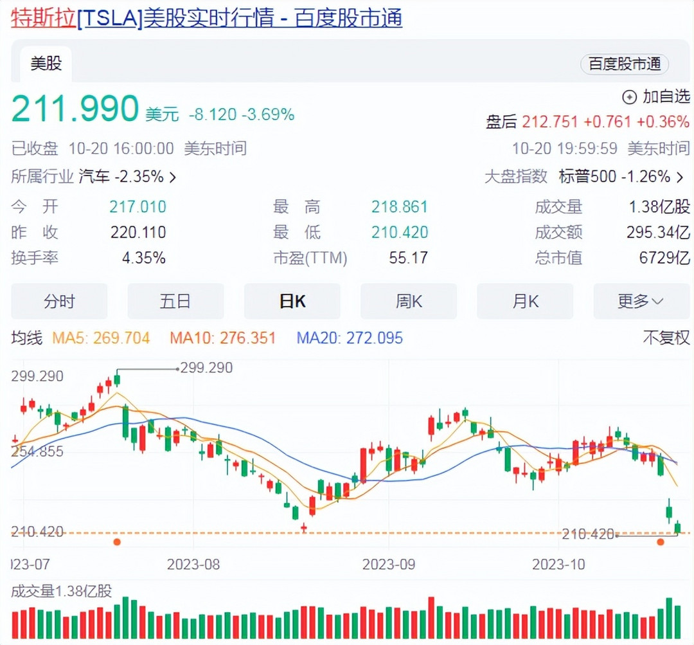The image size is (694, 645).
Task: Select the 美股 tab
Action: (46, 64)
